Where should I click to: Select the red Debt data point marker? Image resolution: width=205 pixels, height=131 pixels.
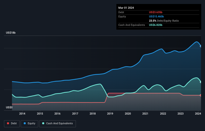tap(201, 95)
